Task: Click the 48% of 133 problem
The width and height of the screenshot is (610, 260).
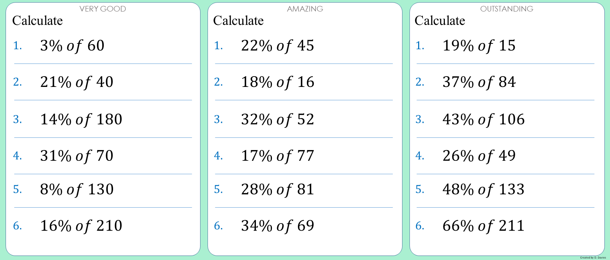Action: point(484,189)
